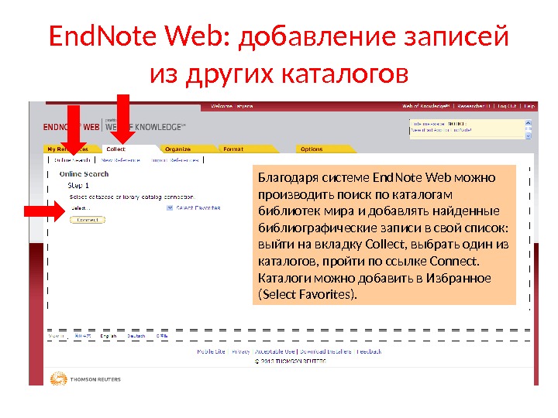Image resolution: width=558 pixels, height=418 pixels.
Task: Click the Welcome Tatyana text
Action: tap(232, 106)
